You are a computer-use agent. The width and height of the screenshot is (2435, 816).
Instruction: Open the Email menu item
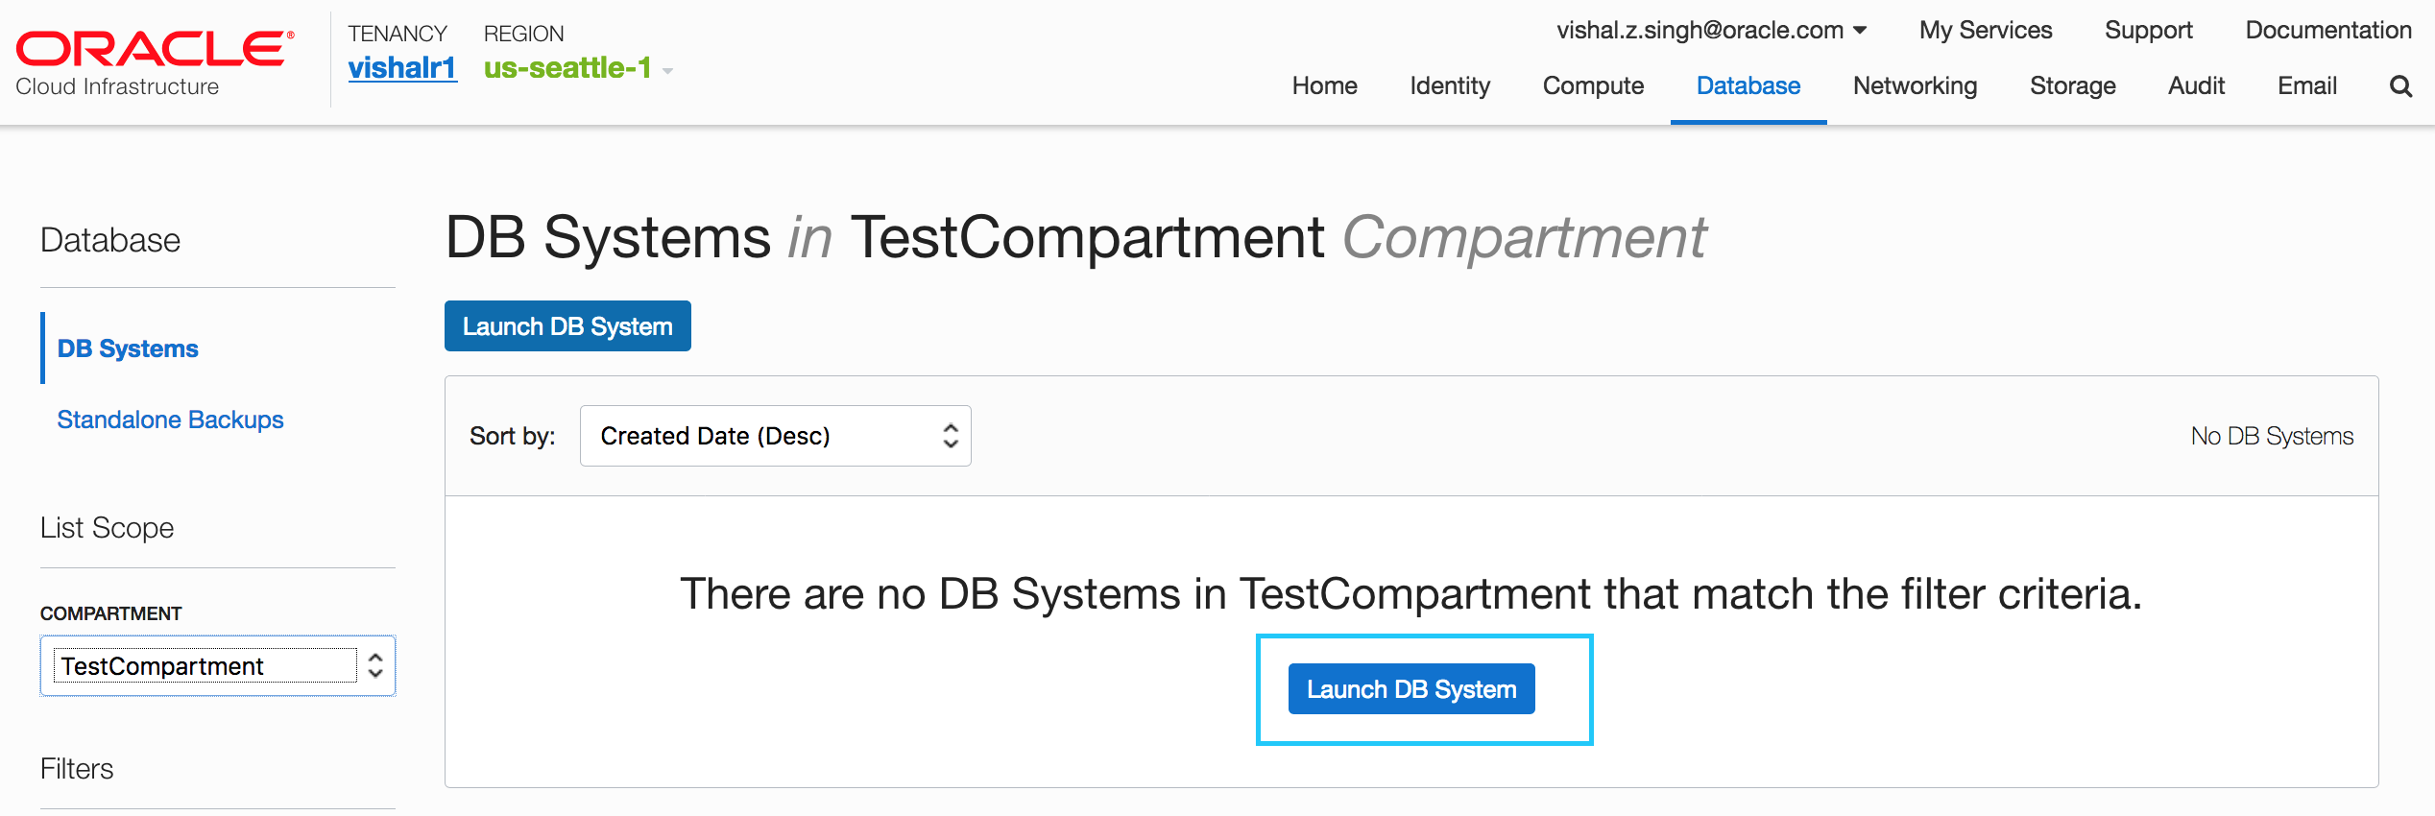click(x=2306, y=86)
